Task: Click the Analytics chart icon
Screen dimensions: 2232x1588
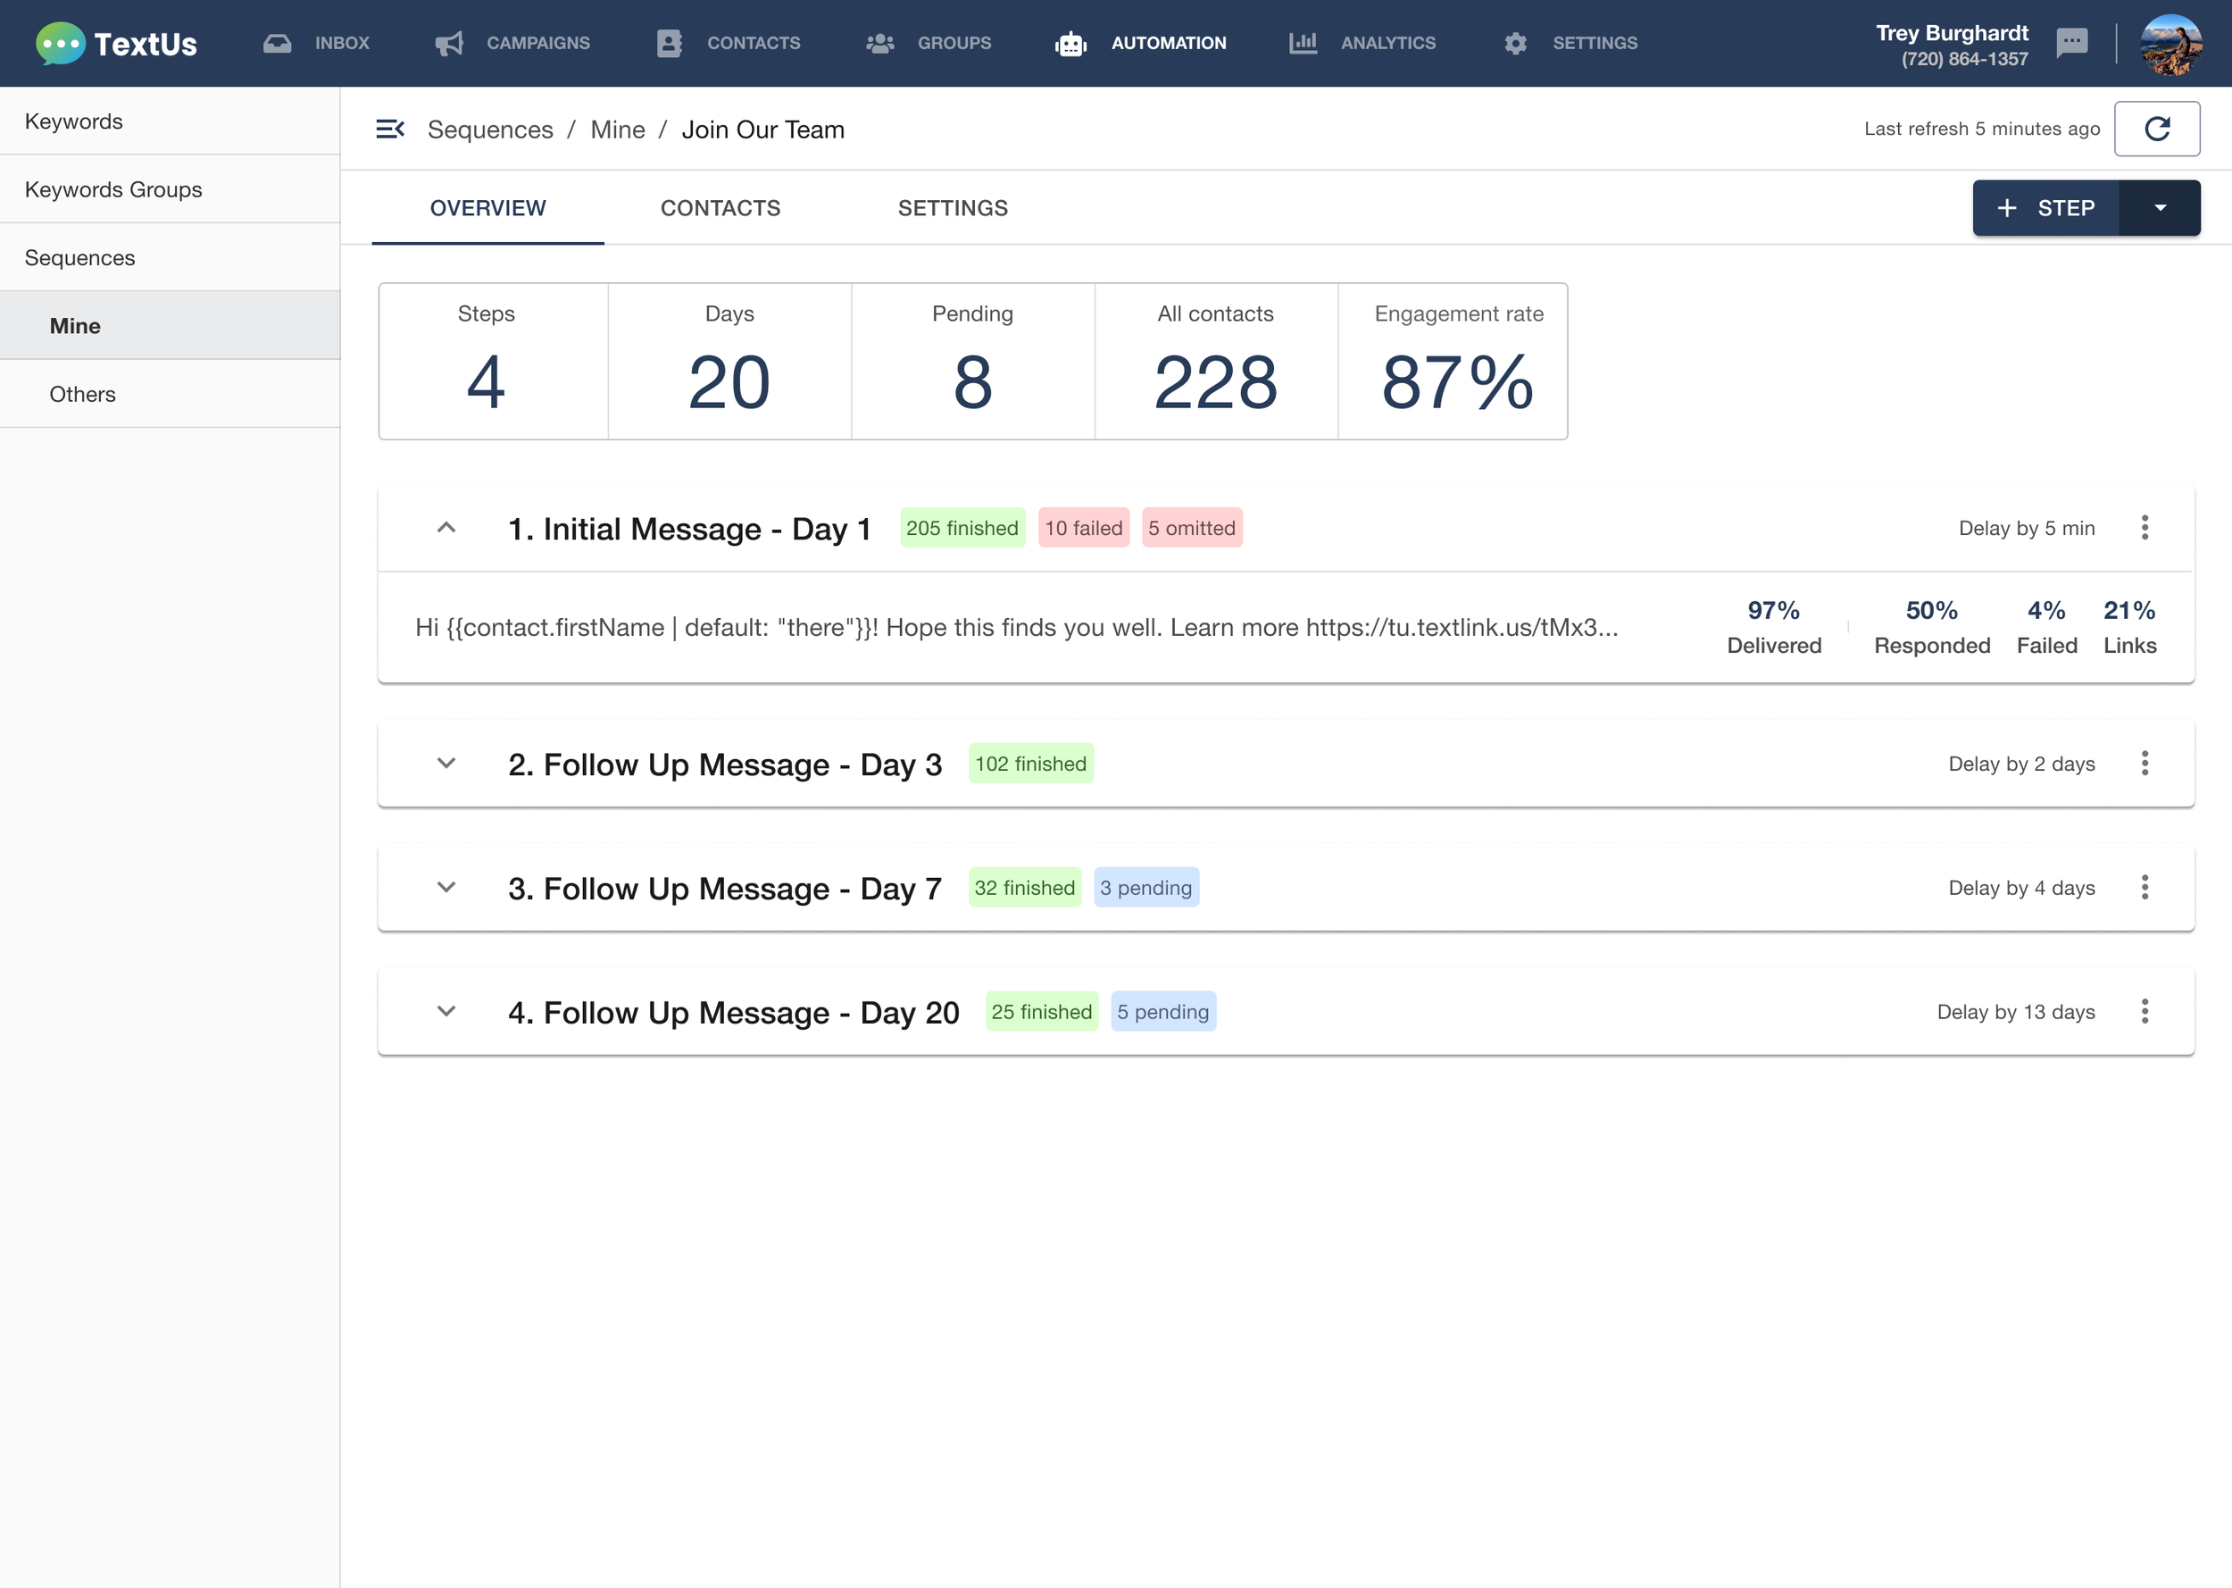Action: (1303, 43)
